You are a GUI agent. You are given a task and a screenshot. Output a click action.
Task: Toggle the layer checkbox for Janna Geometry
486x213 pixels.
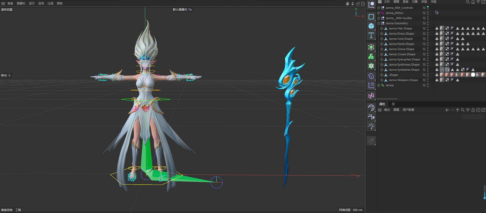(x=424, y=23)
